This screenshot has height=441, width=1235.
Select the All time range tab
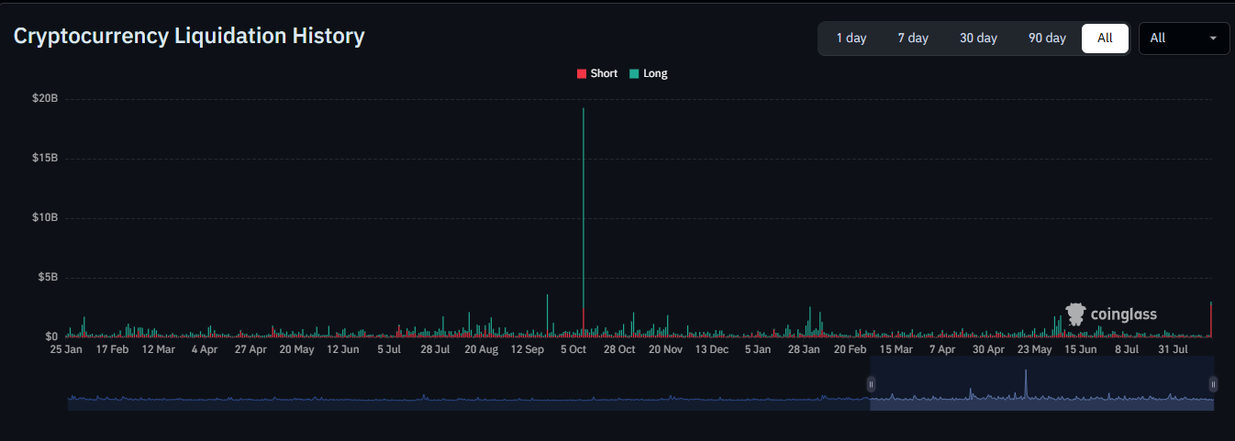click(x=1105, y=38)
